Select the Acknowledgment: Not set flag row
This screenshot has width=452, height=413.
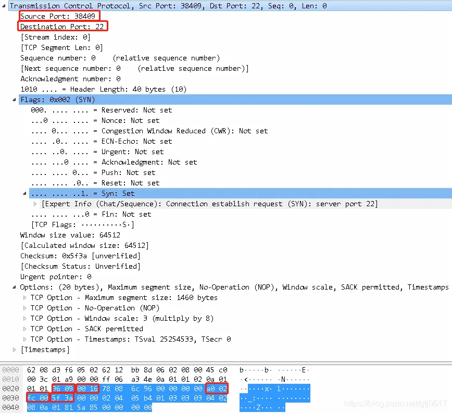pyautogui.click(x=114, y=162)
